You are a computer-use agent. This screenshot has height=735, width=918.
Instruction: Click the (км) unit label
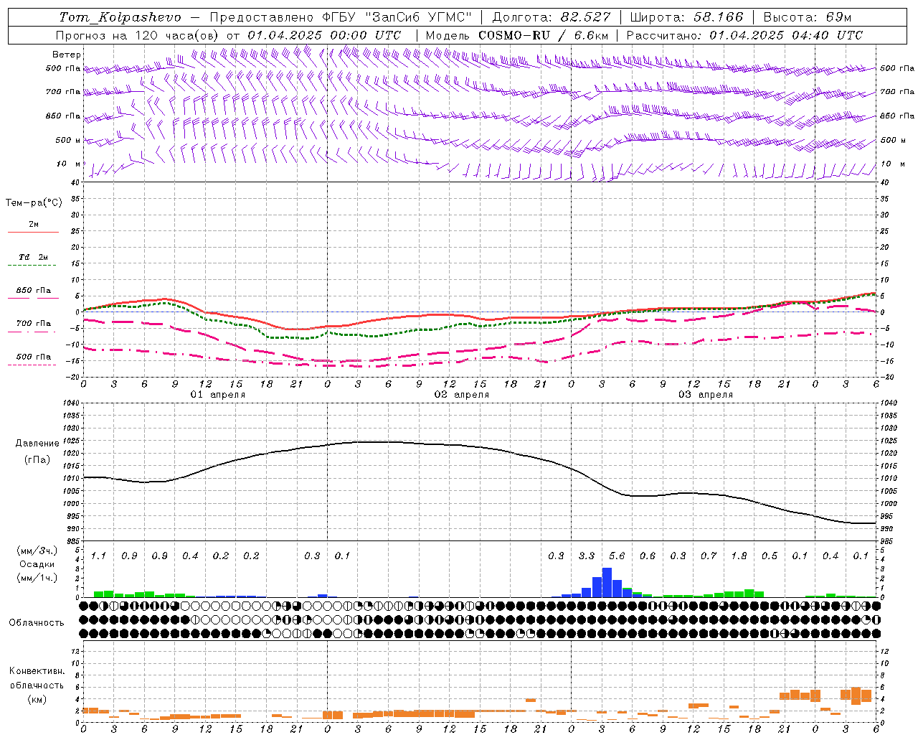37,699
